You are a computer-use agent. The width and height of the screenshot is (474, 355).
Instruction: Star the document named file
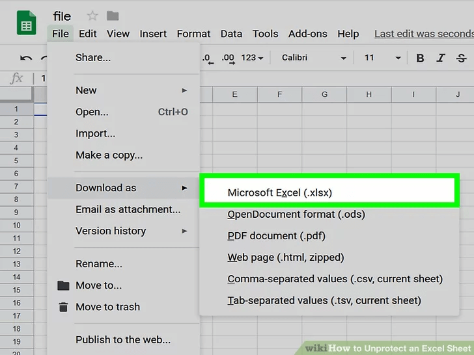(x=92, y=16)
